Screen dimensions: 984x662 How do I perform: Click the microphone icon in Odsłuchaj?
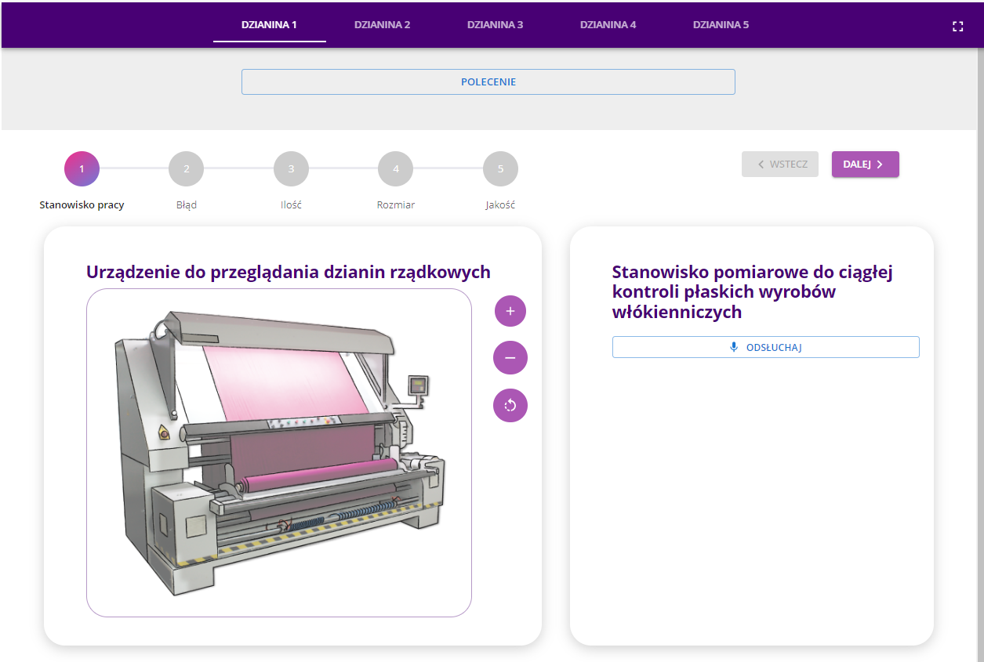[x=734, y=347]
